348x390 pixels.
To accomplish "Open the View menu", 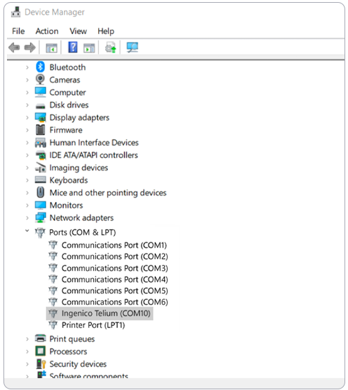I will 78,31.
